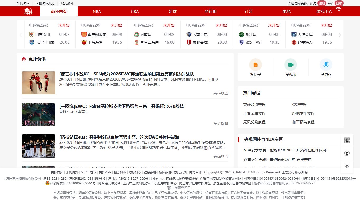Open Zeus team stage photo thumbnail

[x=39, y=146]
